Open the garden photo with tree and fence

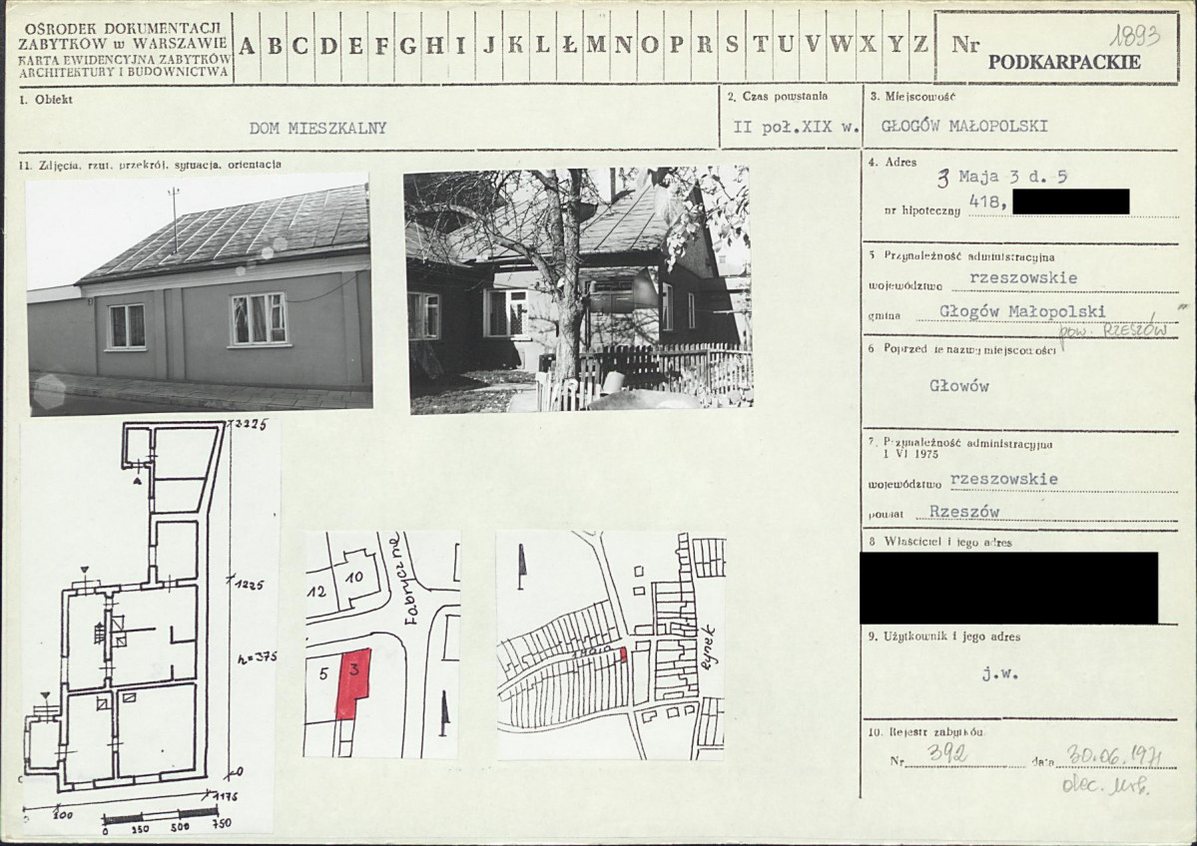click(577, 289)
